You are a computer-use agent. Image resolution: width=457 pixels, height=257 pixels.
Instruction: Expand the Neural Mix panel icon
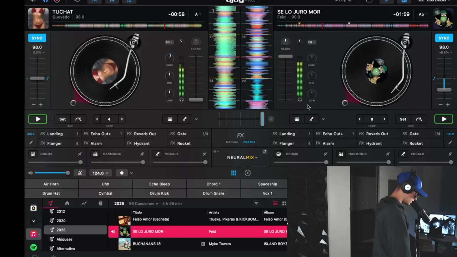[x=265, y=152]
